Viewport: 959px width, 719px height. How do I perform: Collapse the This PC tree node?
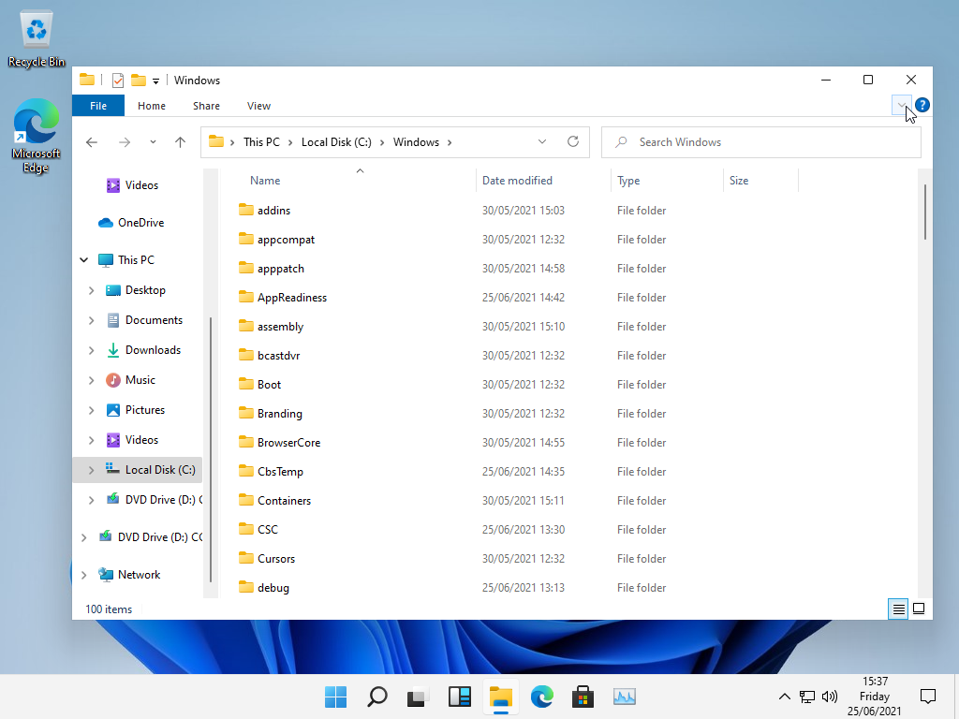tap(84, 260)
